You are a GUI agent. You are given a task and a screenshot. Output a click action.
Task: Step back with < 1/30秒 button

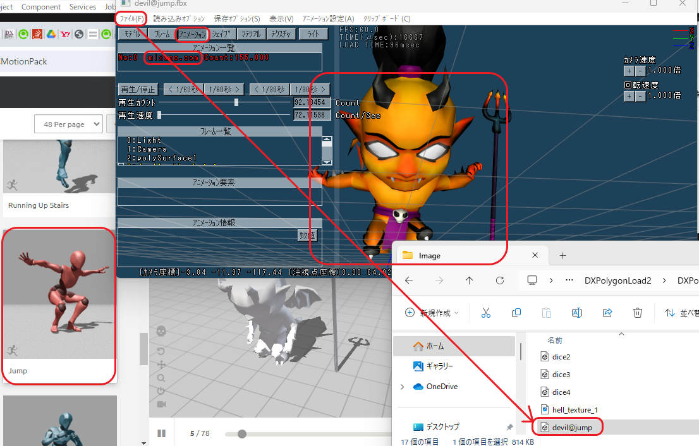coord(269,90)
